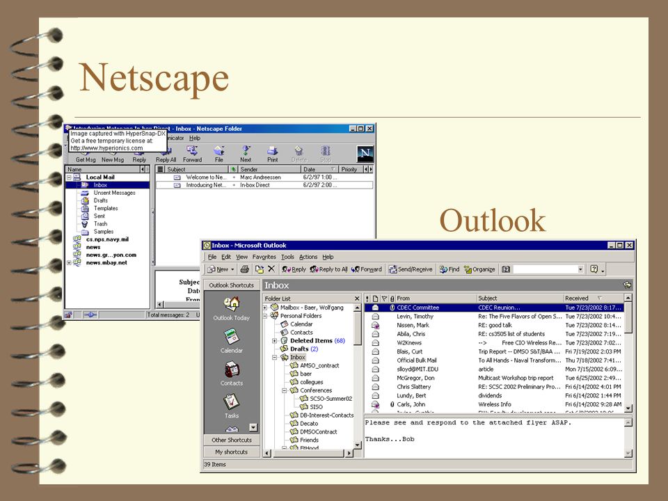This screenshot has width=668, height=501.
Task: Click the File icon in the Netscape toolbar
Action: coord(219,150)
